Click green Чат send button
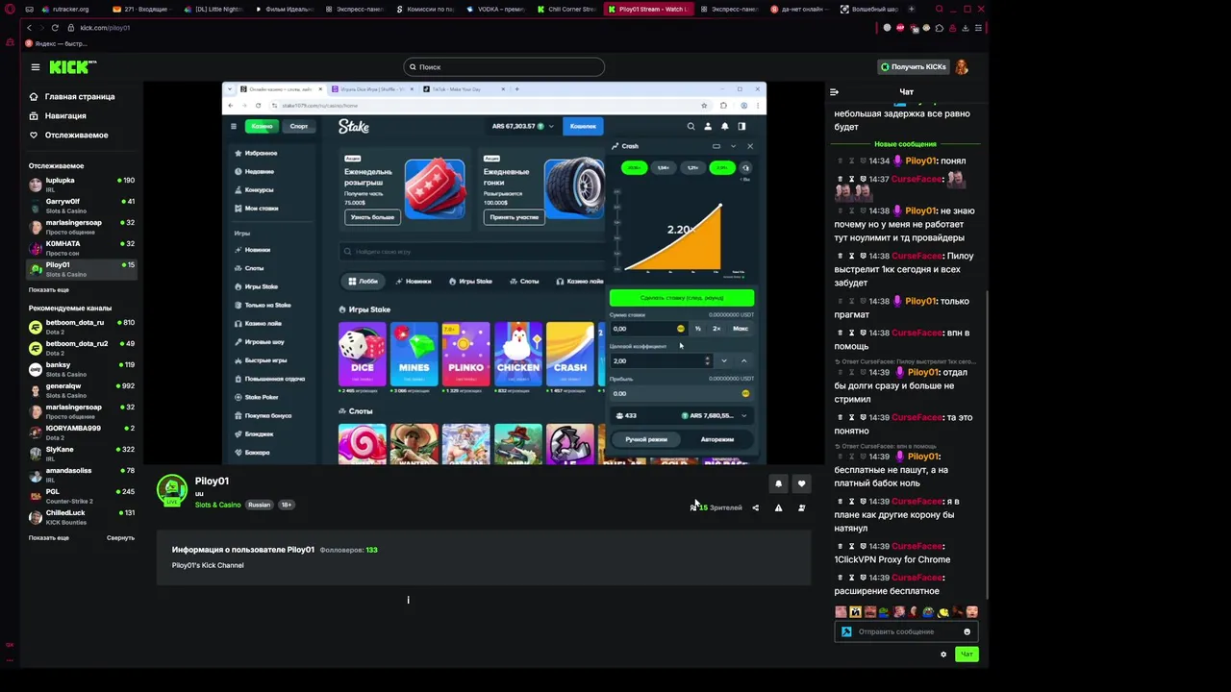 click(967, 655)
